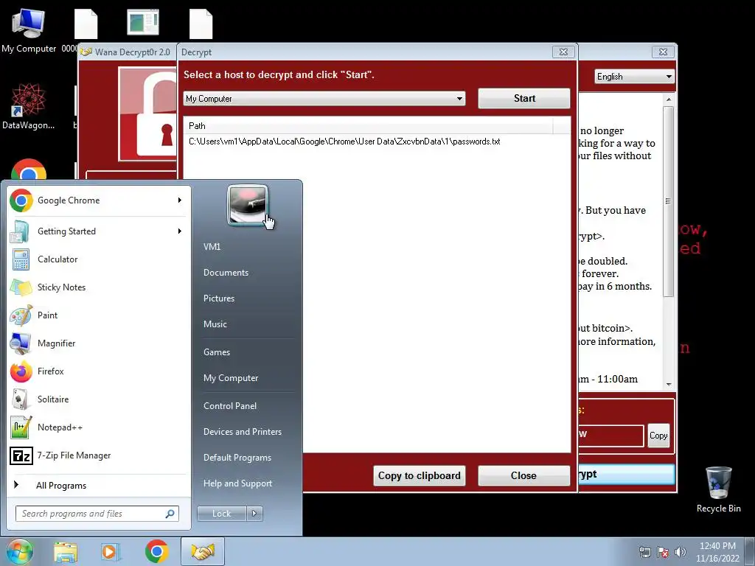Click the Start button in Decrypt dialog
The image size is (755, 566).
coord(524,99)
